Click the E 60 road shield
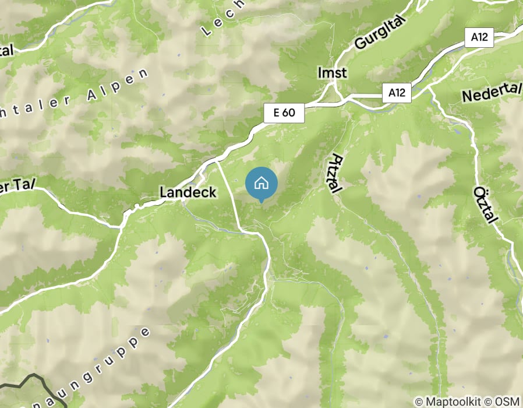Viewport: 523px width, 408px height. tap(284, 113)
